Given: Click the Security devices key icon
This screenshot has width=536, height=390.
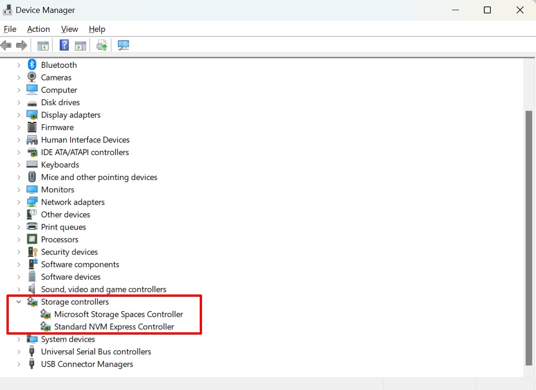Looking at the screenshot, I should 32,252.
